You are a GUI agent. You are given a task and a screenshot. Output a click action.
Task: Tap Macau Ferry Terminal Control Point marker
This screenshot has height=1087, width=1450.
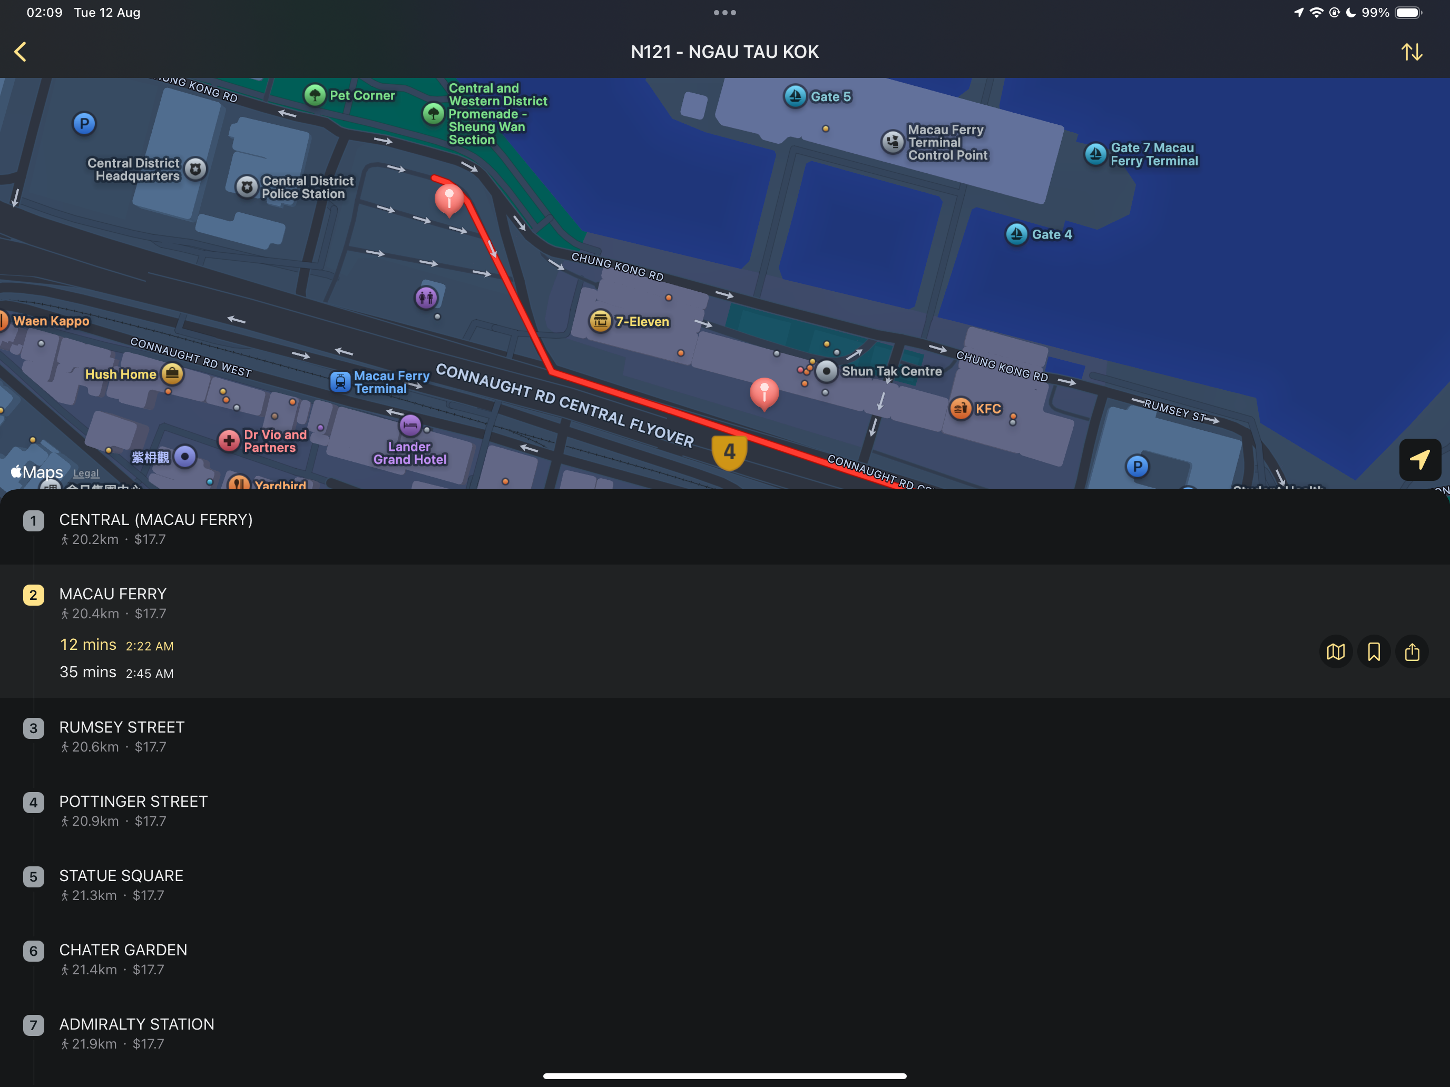point(892,142)
